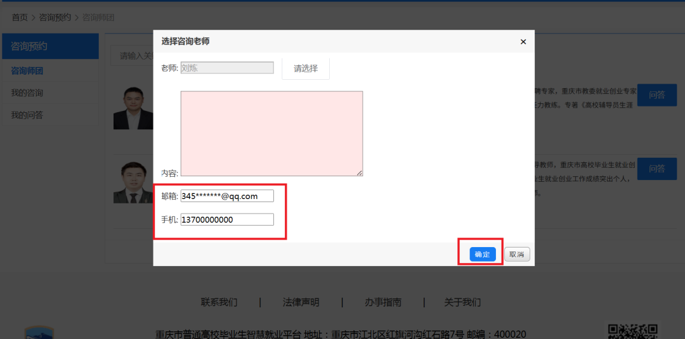The width and height of the screenshot is (685, 339).
Task: Open 咨询预约 breadcrumb link
Action: click(x=55, y=17)
